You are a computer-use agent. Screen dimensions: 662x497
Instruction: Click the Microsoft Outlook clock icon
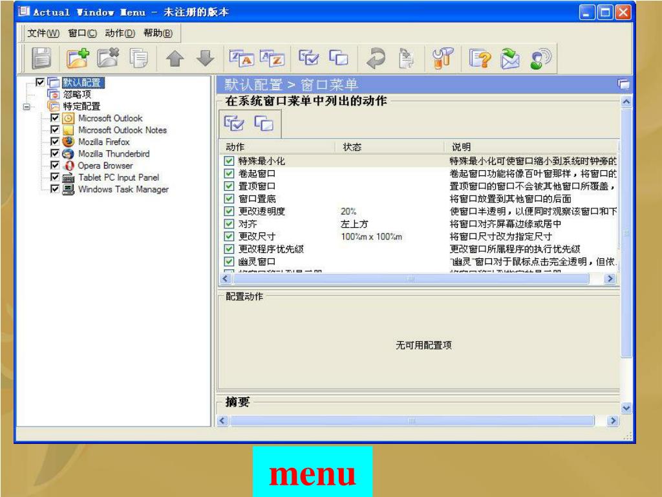[x=68, y=118]
